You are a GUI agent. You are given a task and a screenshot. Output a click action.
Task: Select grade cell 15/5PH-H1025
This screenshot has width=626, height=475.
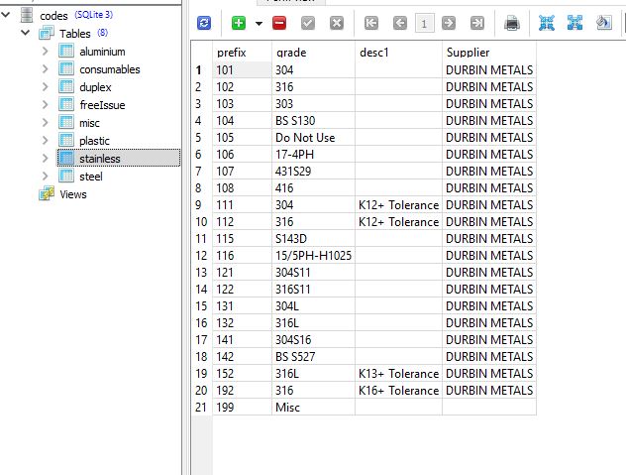pyautogui.click(x=313, y=255)
